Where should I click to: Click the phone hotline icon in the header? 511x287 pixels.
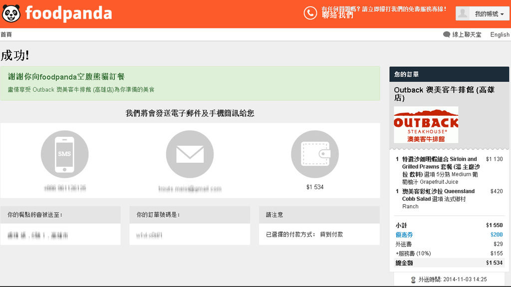tap(310, 13)
